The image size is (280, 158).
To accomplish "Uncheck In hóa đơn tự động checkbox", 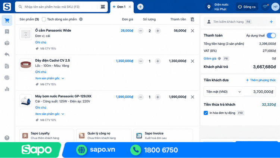I will click(206, 113).
